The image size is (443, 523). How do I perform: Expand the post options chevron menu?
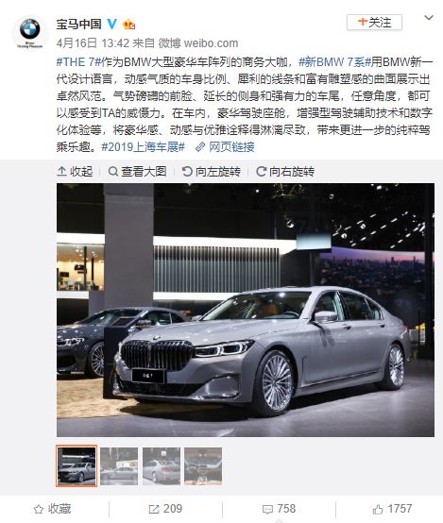pyautogui.click(x=429, y=17)
